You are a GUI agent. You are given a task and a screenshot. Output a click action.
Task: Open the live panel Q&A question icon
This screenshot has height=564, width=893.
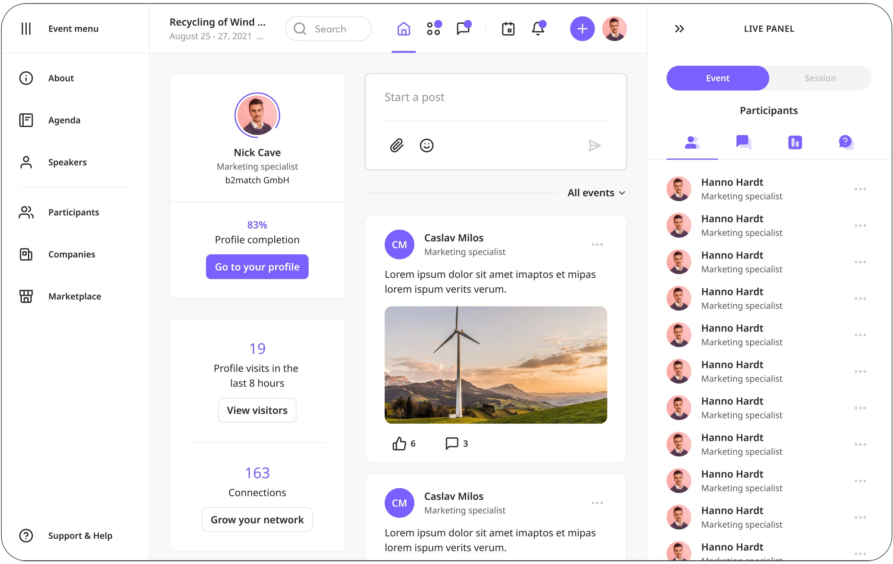[x=846, y=142]
